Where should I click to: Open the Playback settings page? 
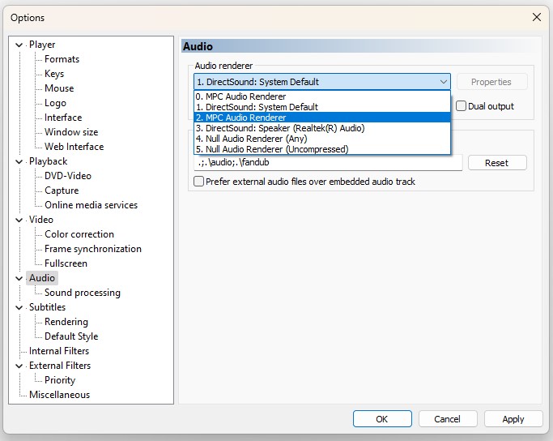(x=49, y=161)
